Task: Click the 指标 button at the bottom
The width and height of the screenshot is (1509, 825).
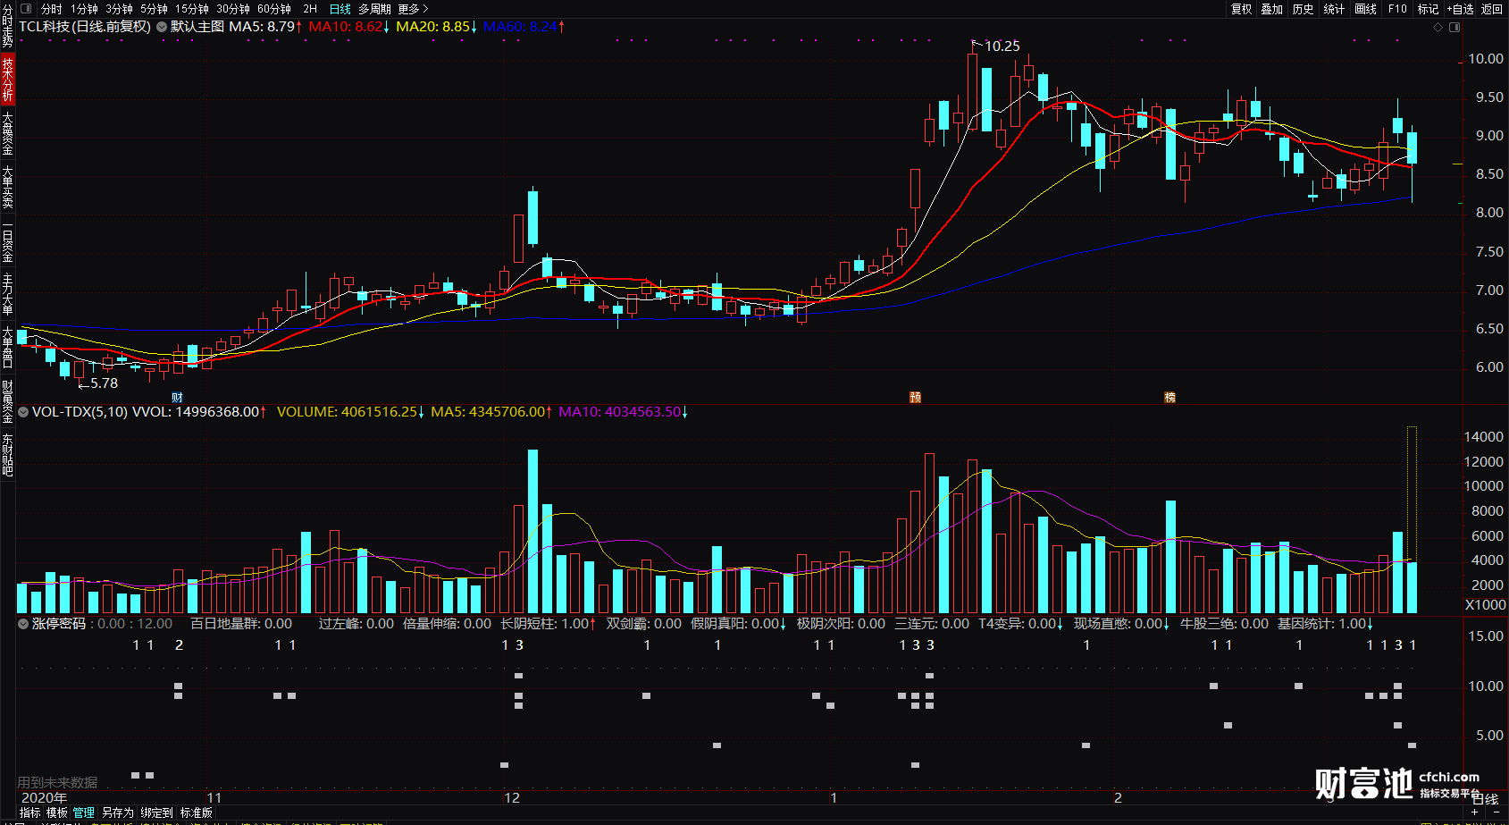Action: [x=29, y=812]
